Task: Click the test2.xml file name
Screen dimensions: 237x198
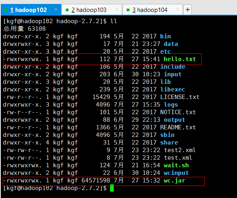Action: pyautogui.click(x=180, y=150)
